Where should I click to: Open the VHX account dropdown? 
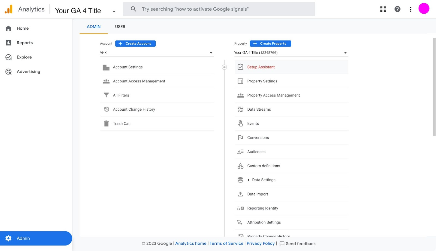[156, 53]
